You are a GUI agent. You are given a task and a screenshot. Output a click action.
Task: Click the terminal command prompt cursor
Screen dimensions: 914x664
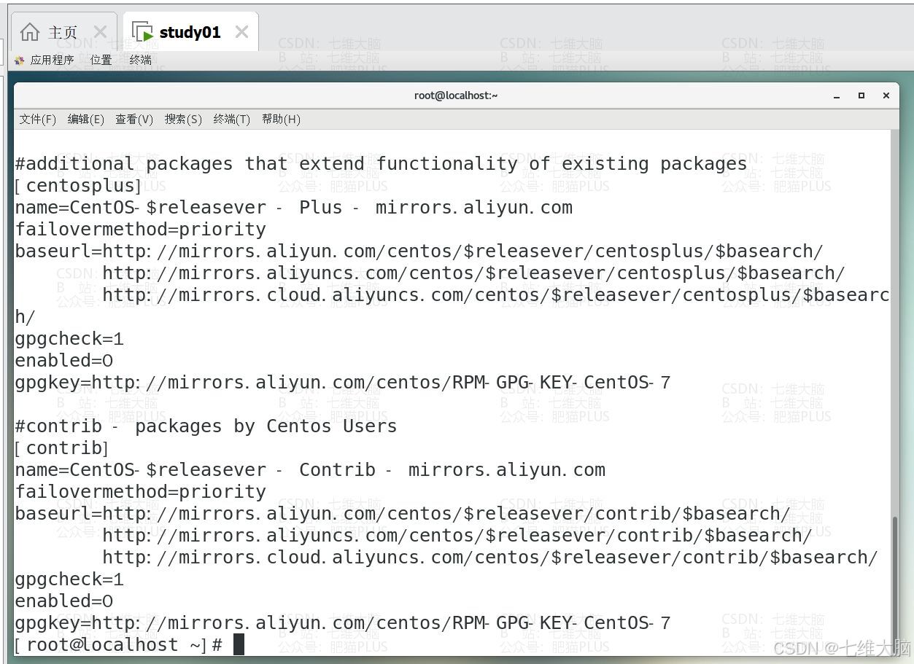coord(239,644)
